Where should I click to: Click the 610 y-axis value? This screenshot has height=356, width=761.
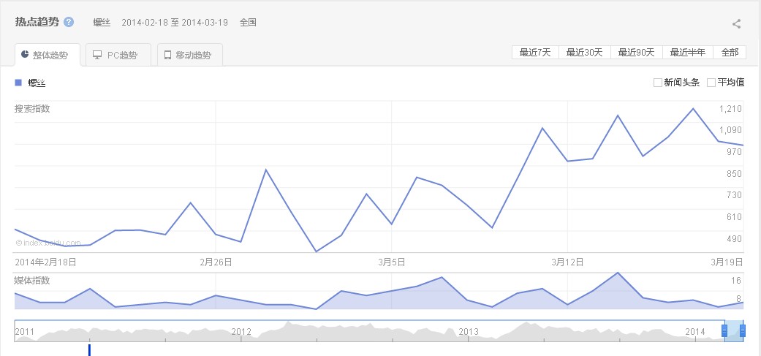[x=735, y=217]
